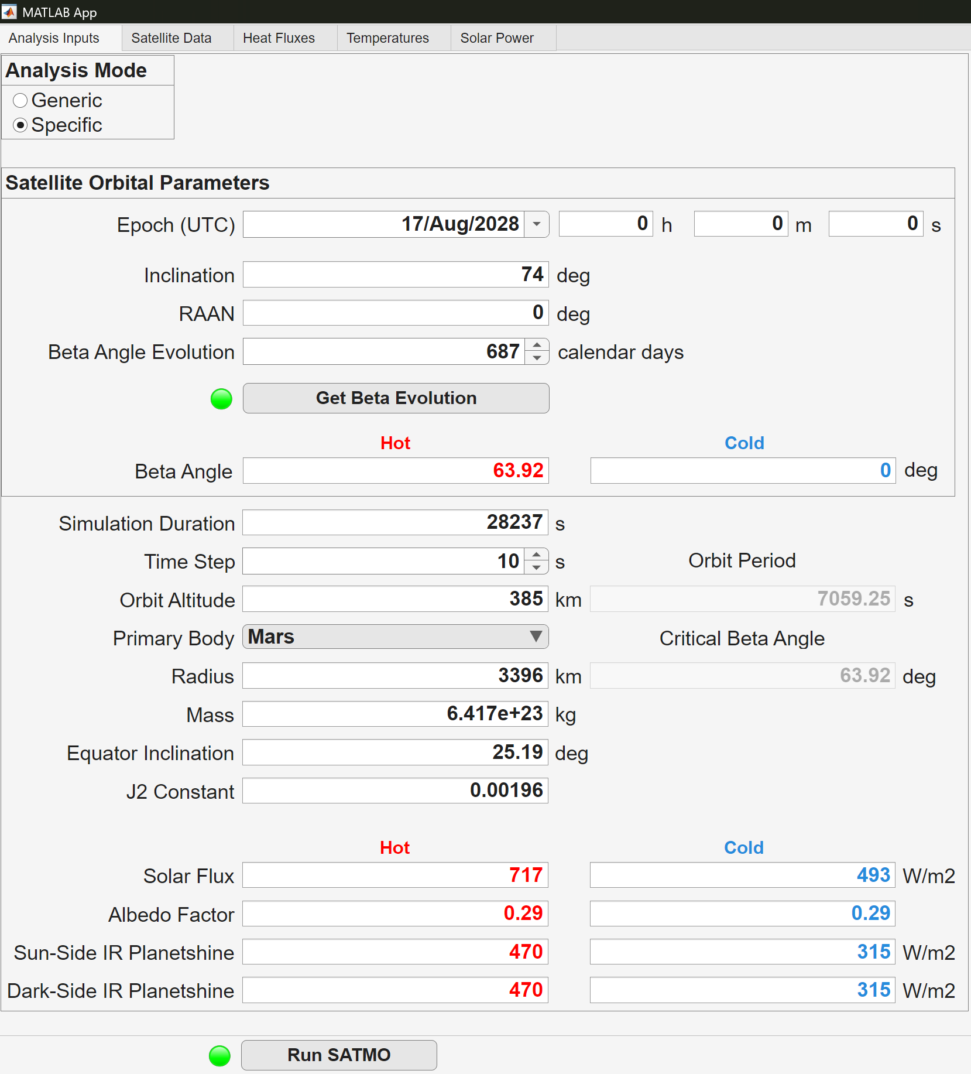Viewport: 971px width, 1074px height.
Task: Click green status lamp beside Run SATMO
Action: tap(219, 1056)
